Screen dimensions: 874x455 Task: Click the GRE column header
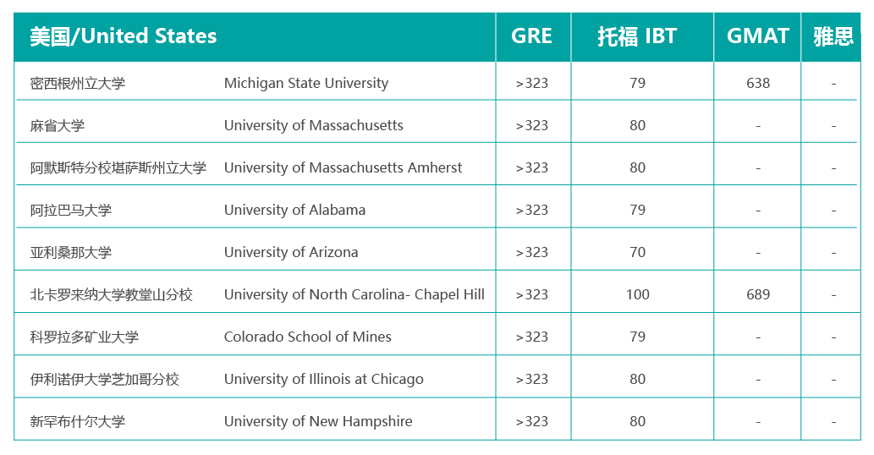coord(533,36)
